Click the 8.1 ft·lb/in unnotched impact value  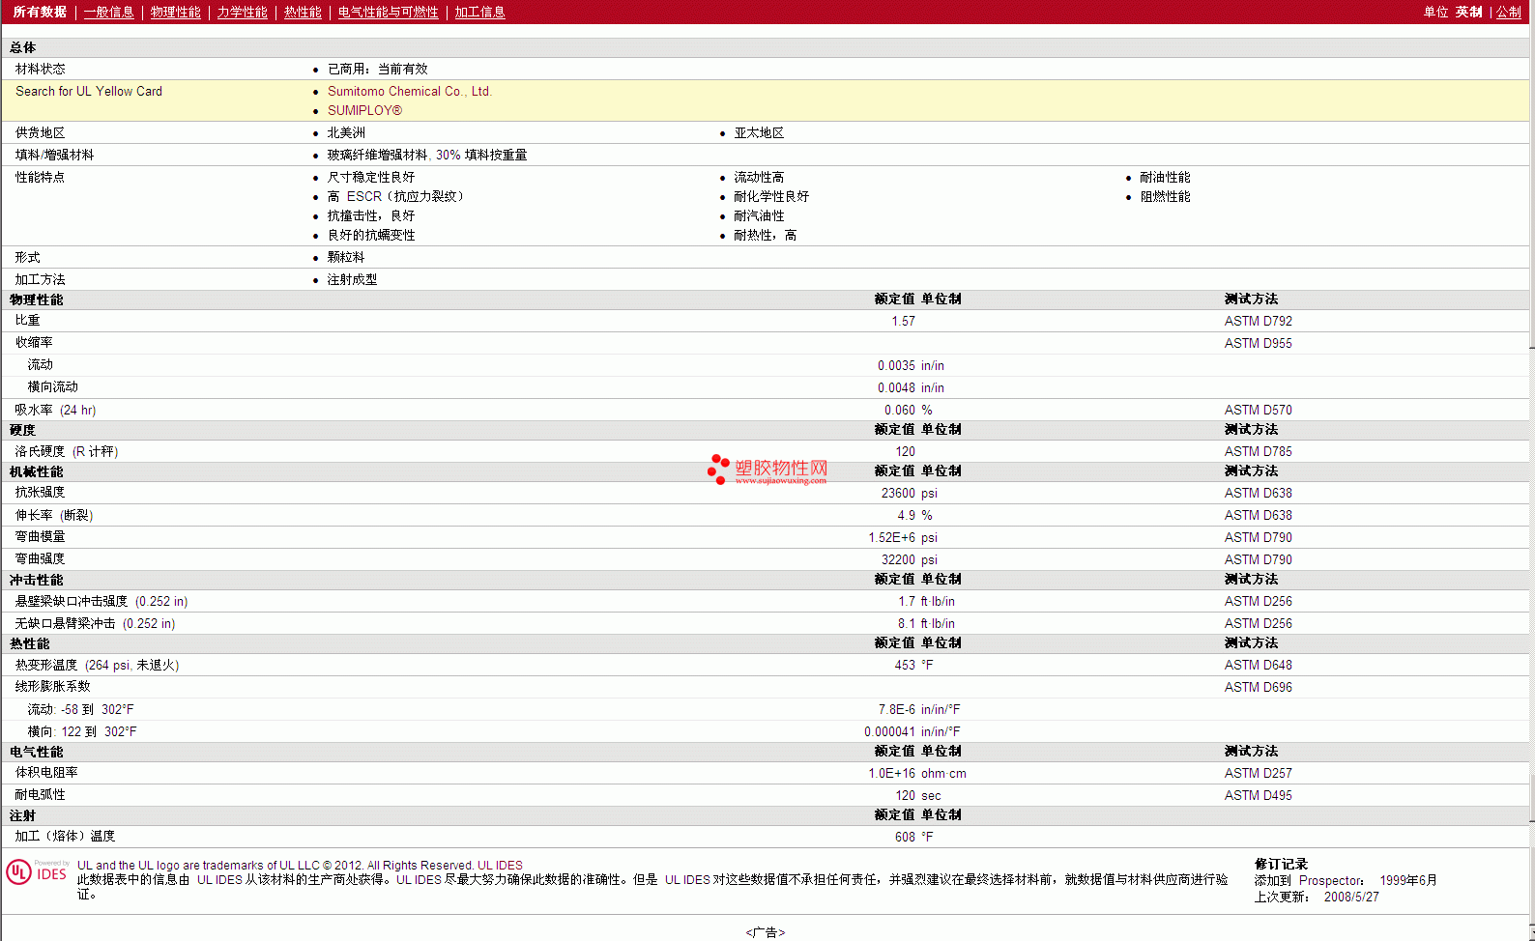[926, 623]
